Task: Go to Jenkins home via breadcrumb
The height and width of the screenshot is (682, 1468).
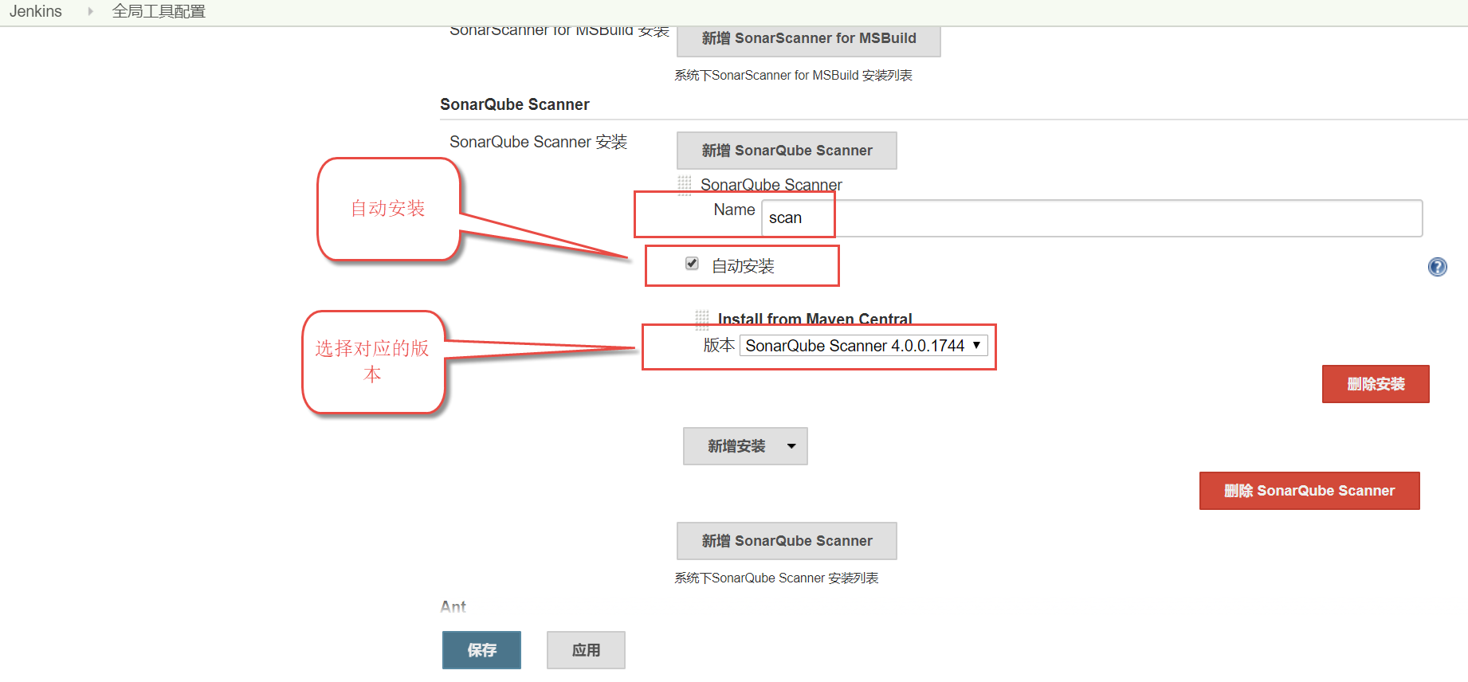Action: (36, 11)
